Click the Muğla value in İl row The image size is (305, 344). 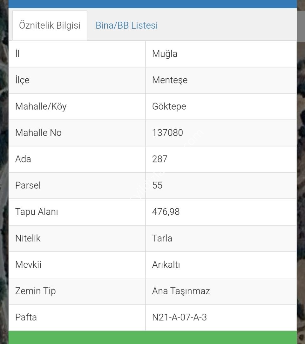point(165,54)
